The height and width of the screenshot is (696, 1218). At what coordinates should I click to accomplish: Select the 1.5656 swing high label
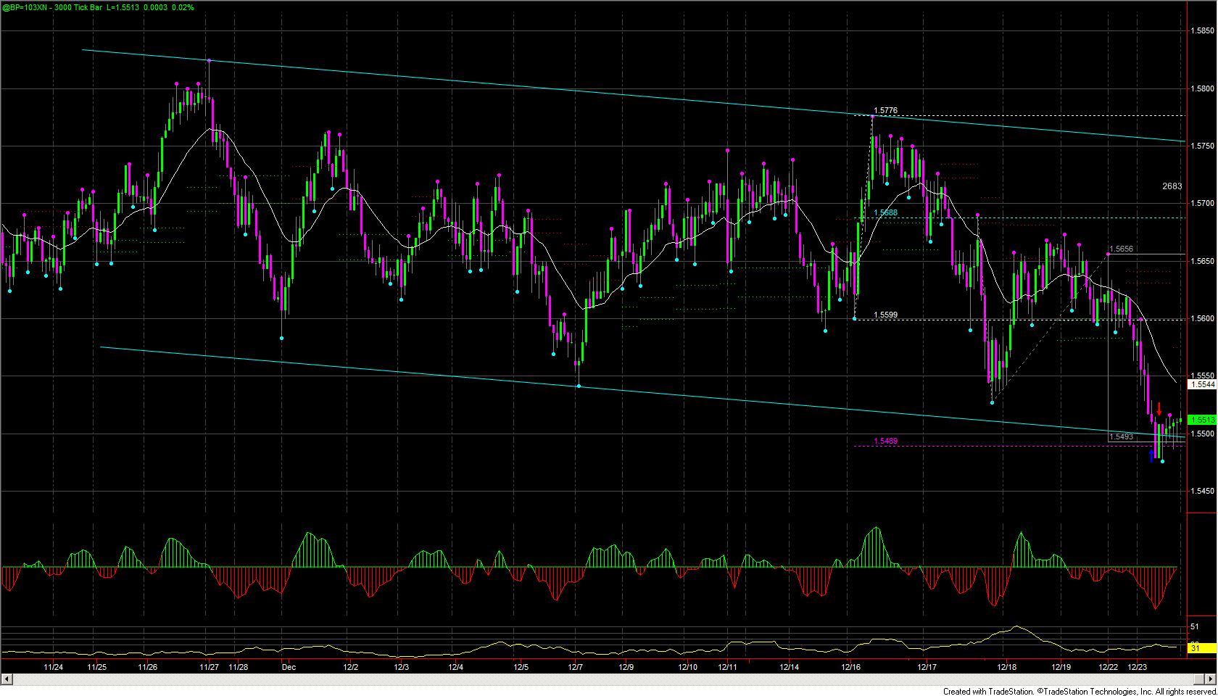(1121, 249)
